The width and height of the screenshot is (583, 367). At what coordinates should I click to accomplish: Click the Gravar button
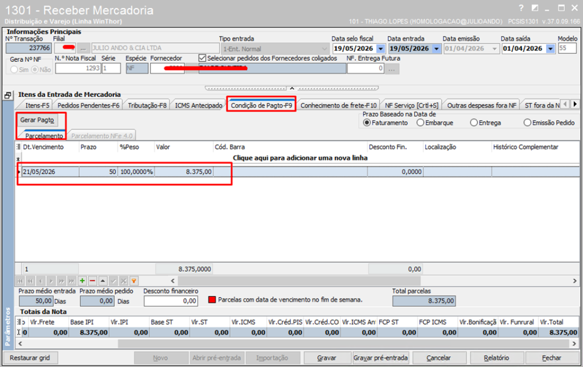click(x=327, y=358)
